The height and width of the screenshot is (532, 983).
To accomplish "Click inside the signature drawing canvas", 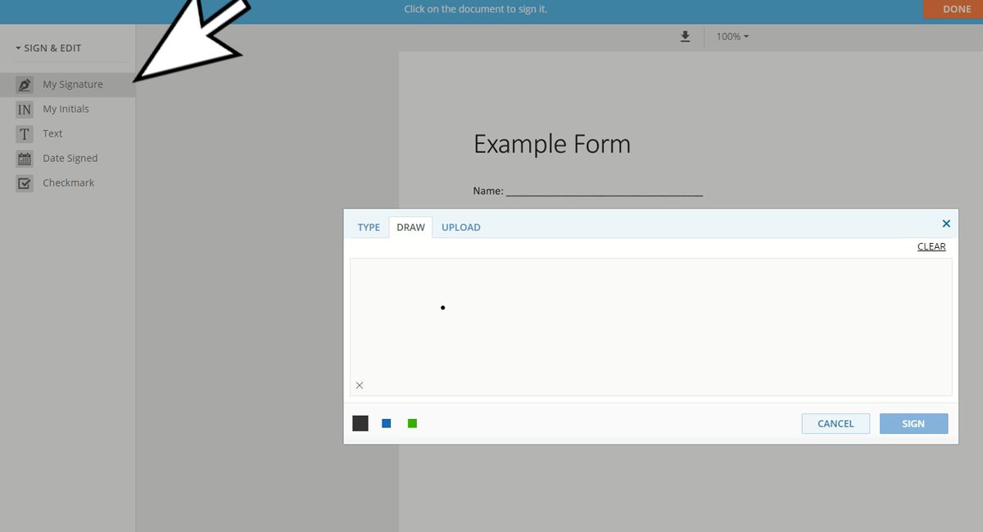I will tap(650, 327).
